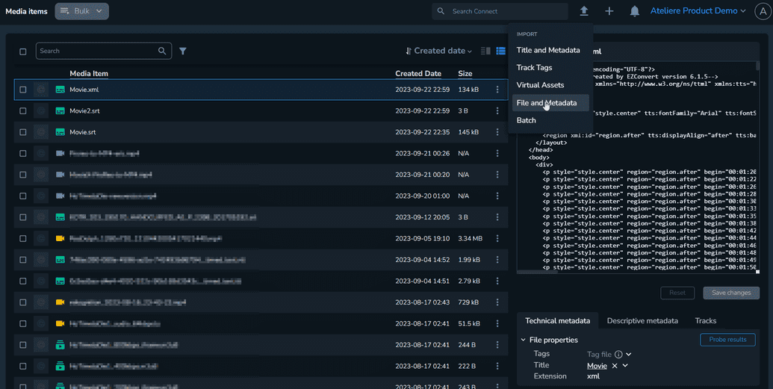Screen dimensions: 773x389
Task: Check the Movie.srt checkbox
Action: (x=22, y=132)
